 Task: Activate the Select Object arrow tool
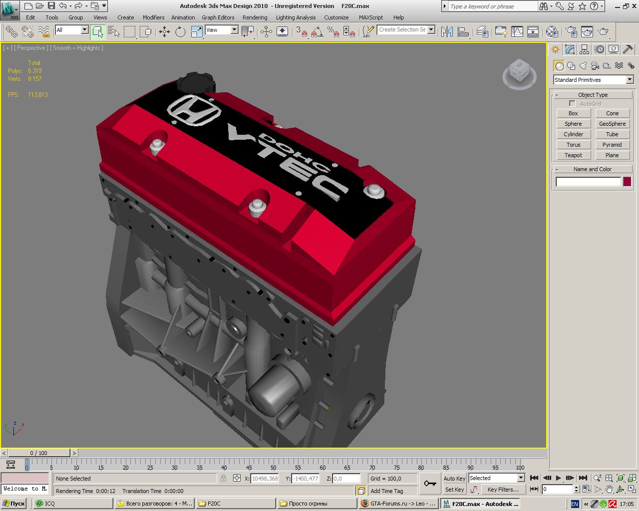click(98, 32)
